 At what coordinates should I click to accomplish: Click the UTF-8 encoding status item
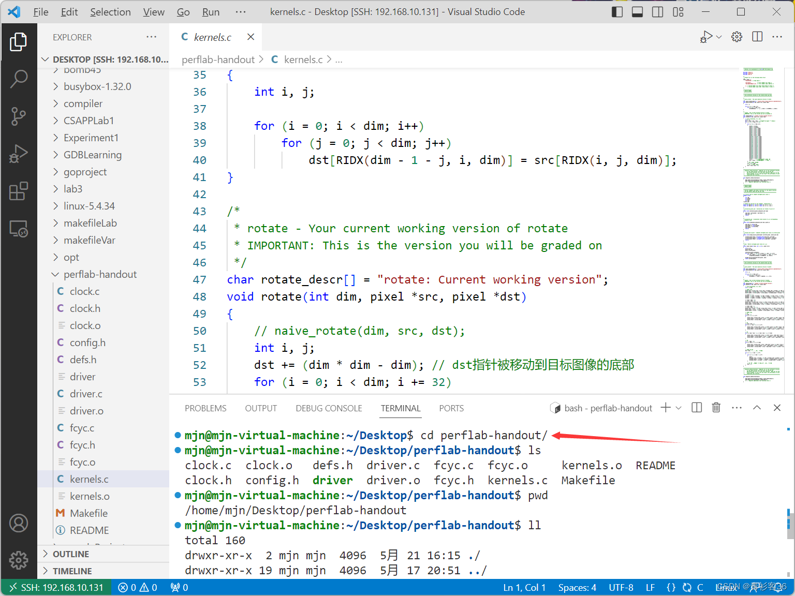coord(621,588)
